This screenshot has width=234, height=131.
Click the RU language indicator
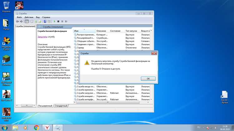click(x=199, y=127)
